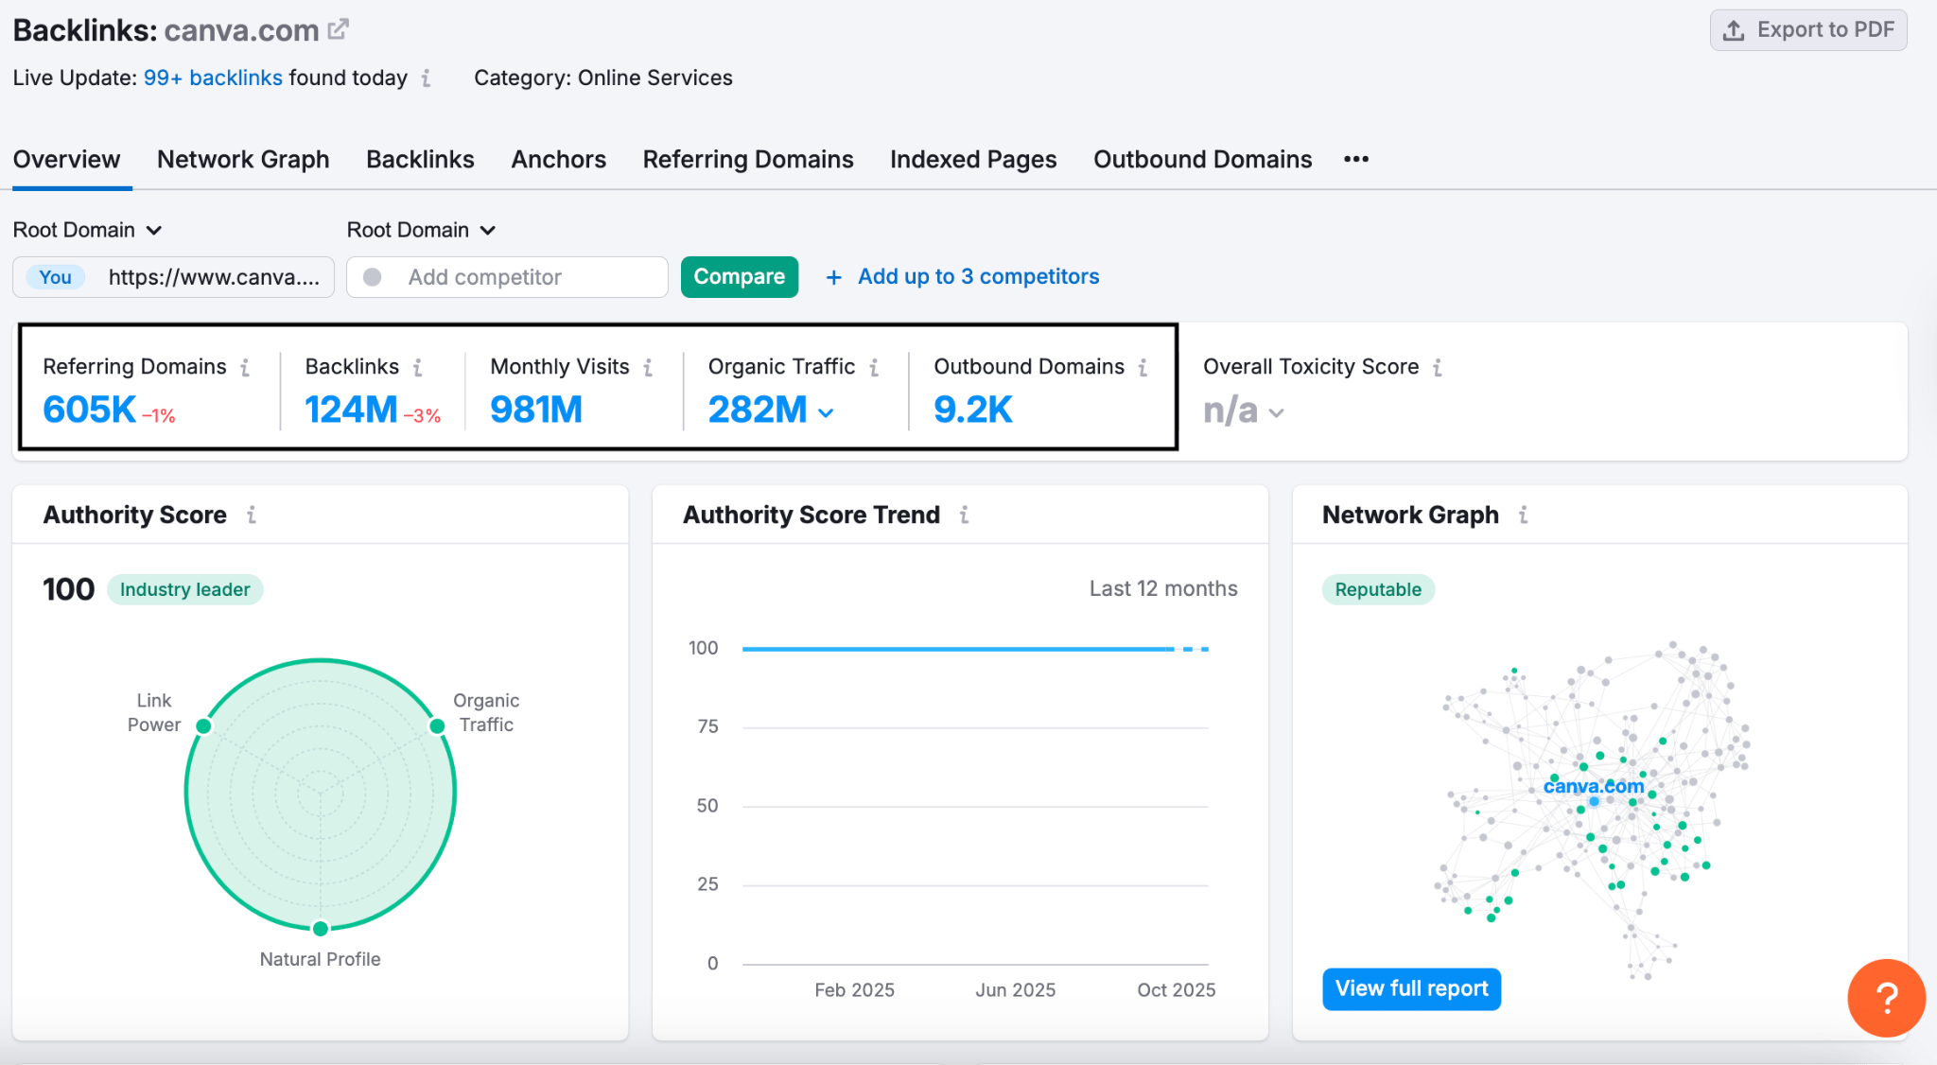Click the info icon next to Network Graph
This screenshot has height=1065, width=1937.
[1524, 515]
